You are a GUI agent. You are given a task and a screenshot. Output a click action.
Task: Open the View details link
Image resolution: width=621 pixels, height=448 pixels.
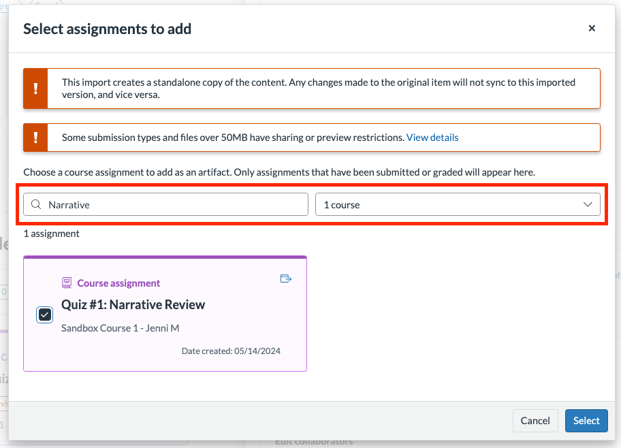point(432,138)
